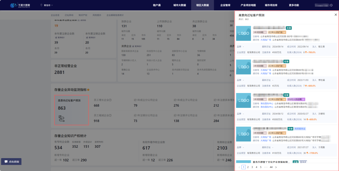
Task: Click the 千禧大数据 logo icon
Action: coord(13,5)
